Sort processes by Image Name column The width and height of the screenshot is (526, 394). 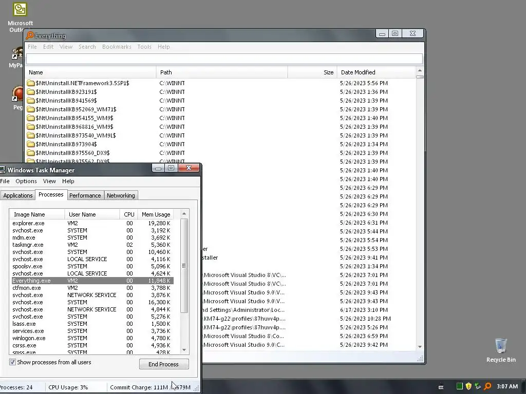click(37, 214)
